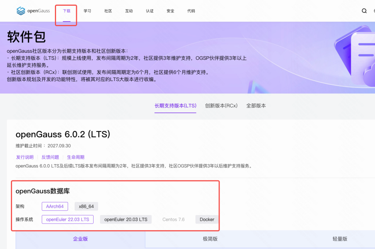
Task: Switch to 轻量版 edition tab
Action: pyautogui.click(x=340, y=239)
